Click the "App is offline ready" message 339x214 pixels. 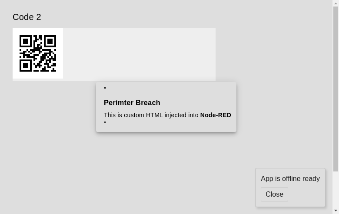tap(290, 179)
